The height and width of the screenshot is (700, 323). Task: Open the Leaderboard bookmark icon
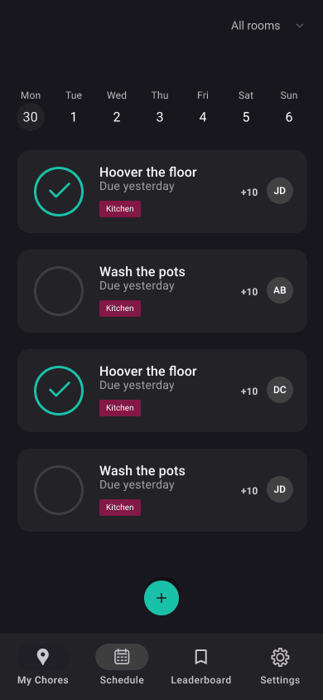click(201, 657)
